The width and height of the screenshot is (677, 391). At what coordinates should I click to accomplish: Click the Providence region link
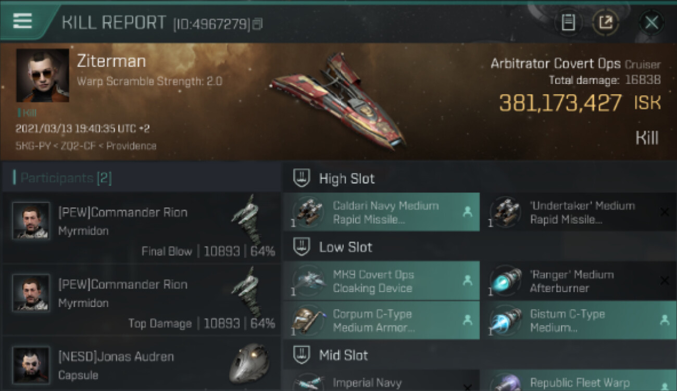[131, 146]
